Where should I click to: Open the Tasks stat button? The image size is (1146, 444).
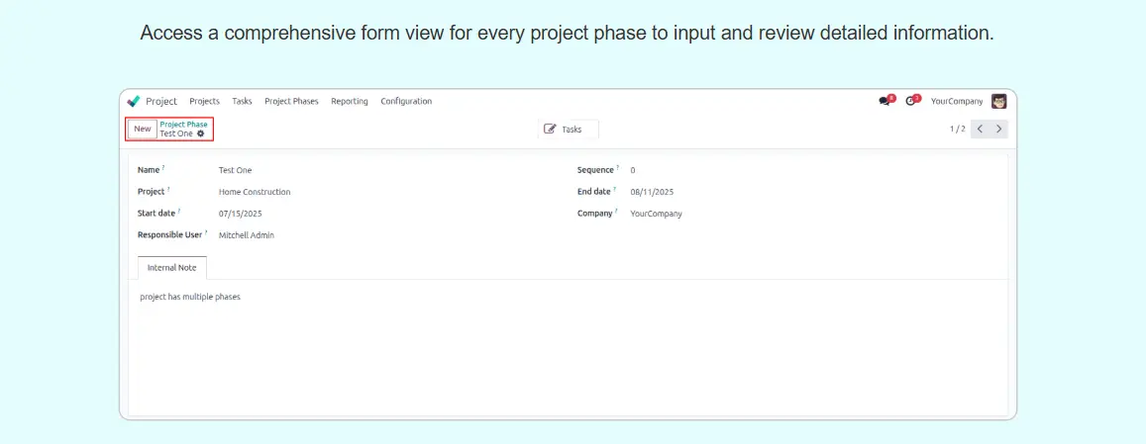[x=568, y=130]
